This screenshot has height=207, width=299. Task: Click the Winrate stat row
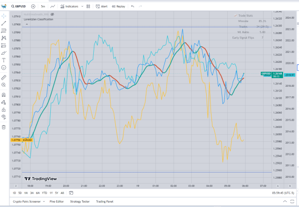[x=252, y=21]
